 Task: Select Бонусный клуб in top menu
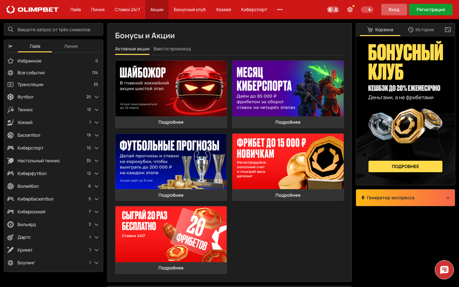(x=190, y=10)
